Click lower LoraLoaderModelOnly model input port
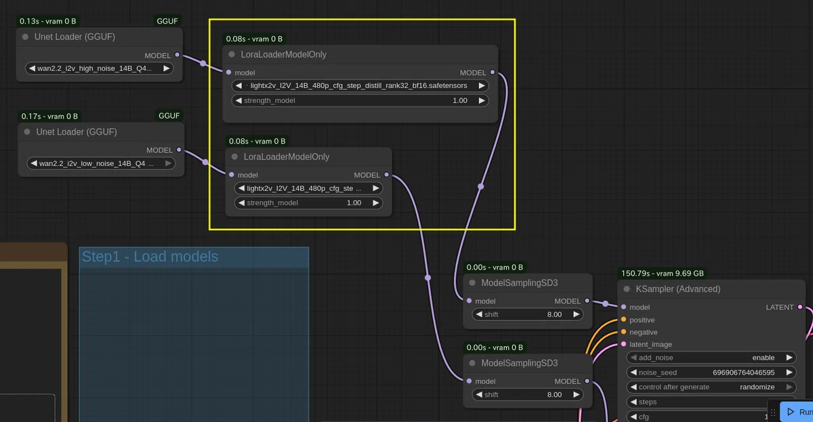Image resolution: width=813 pixels, height=422 pixels. (x=232, y=174)
